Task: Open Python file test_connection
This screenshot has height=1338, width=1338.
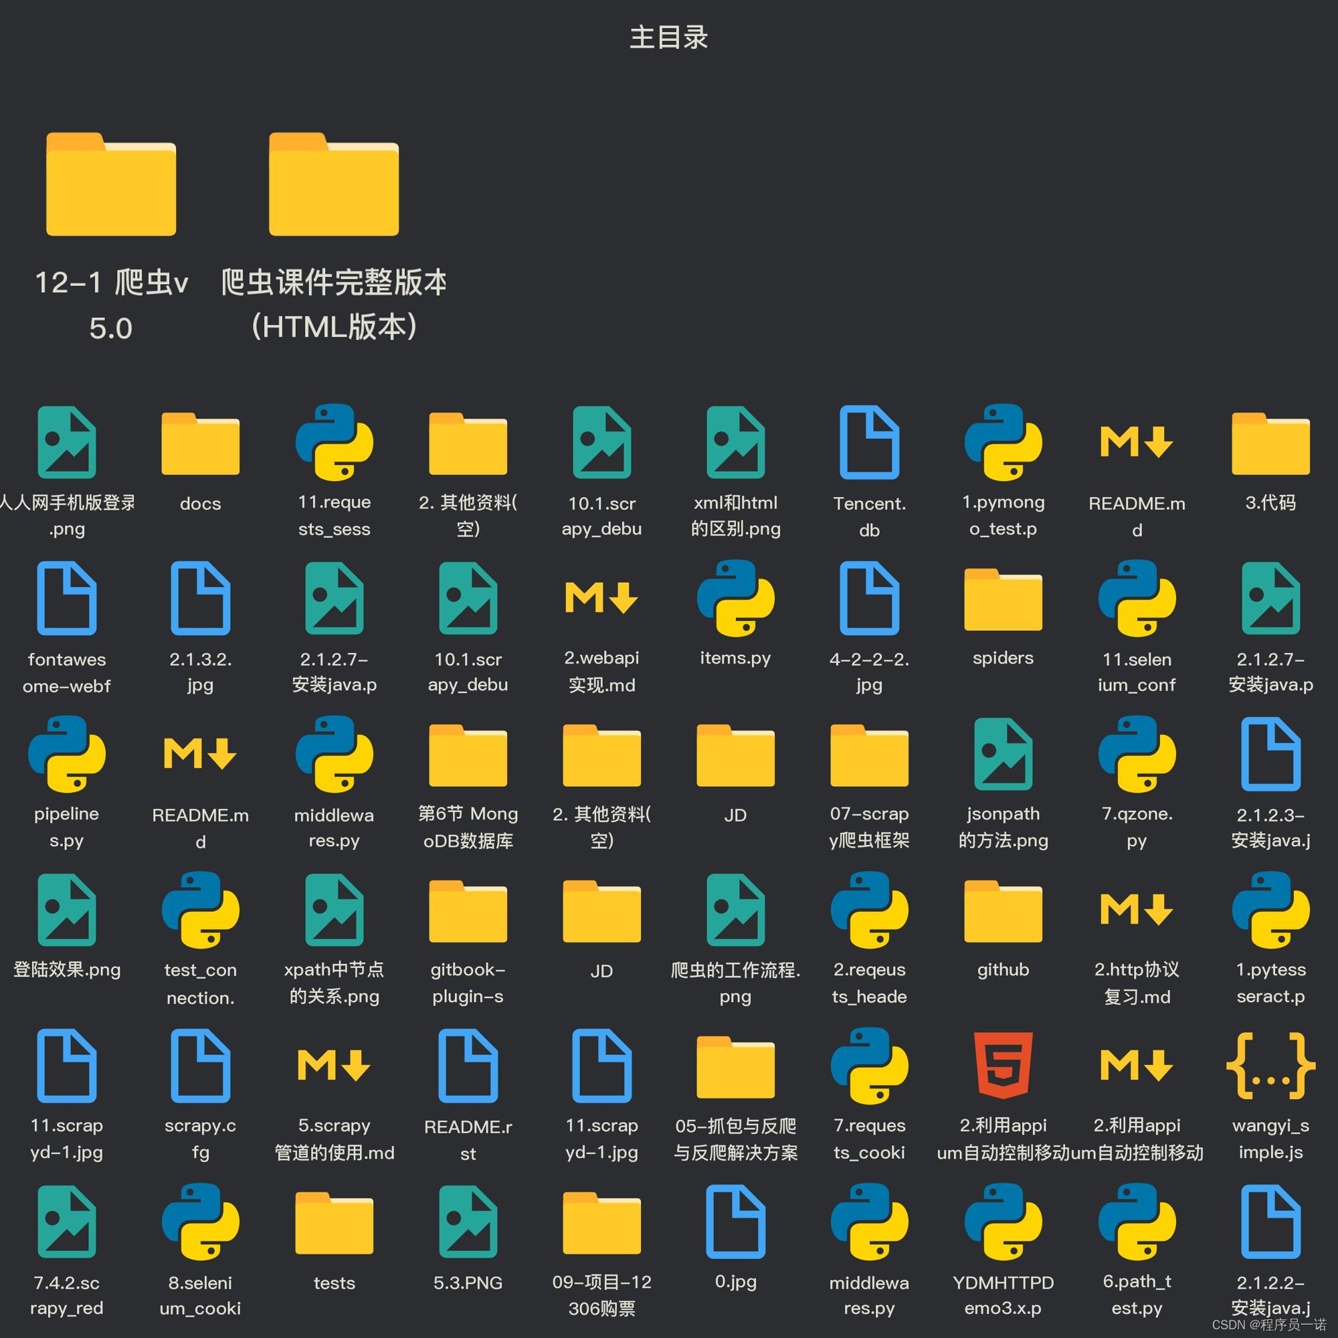Action: click(x=200, y=910)
